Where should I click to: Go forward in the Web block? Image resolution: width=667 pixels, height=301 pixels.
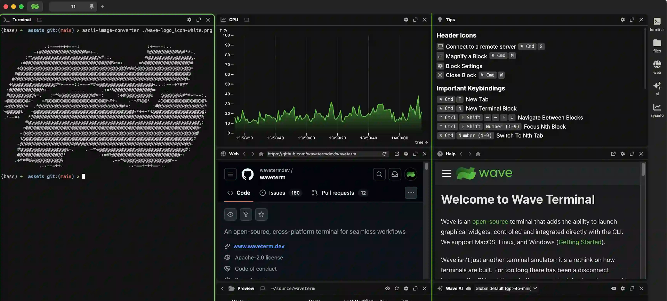[253, 154]
